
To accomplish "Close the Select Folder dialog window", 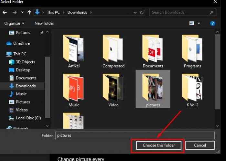I will (215, 2).
